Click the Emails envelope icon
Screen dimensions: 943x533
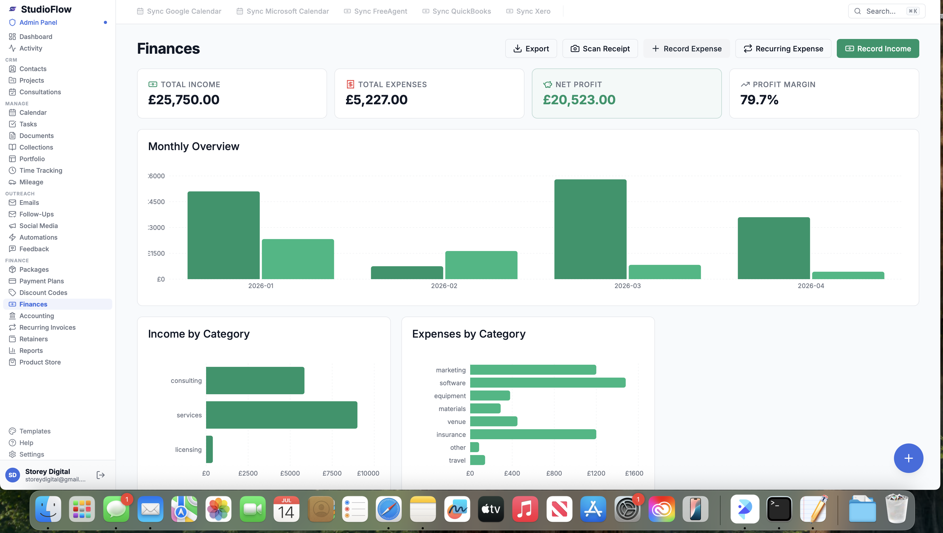click(12, 203)
